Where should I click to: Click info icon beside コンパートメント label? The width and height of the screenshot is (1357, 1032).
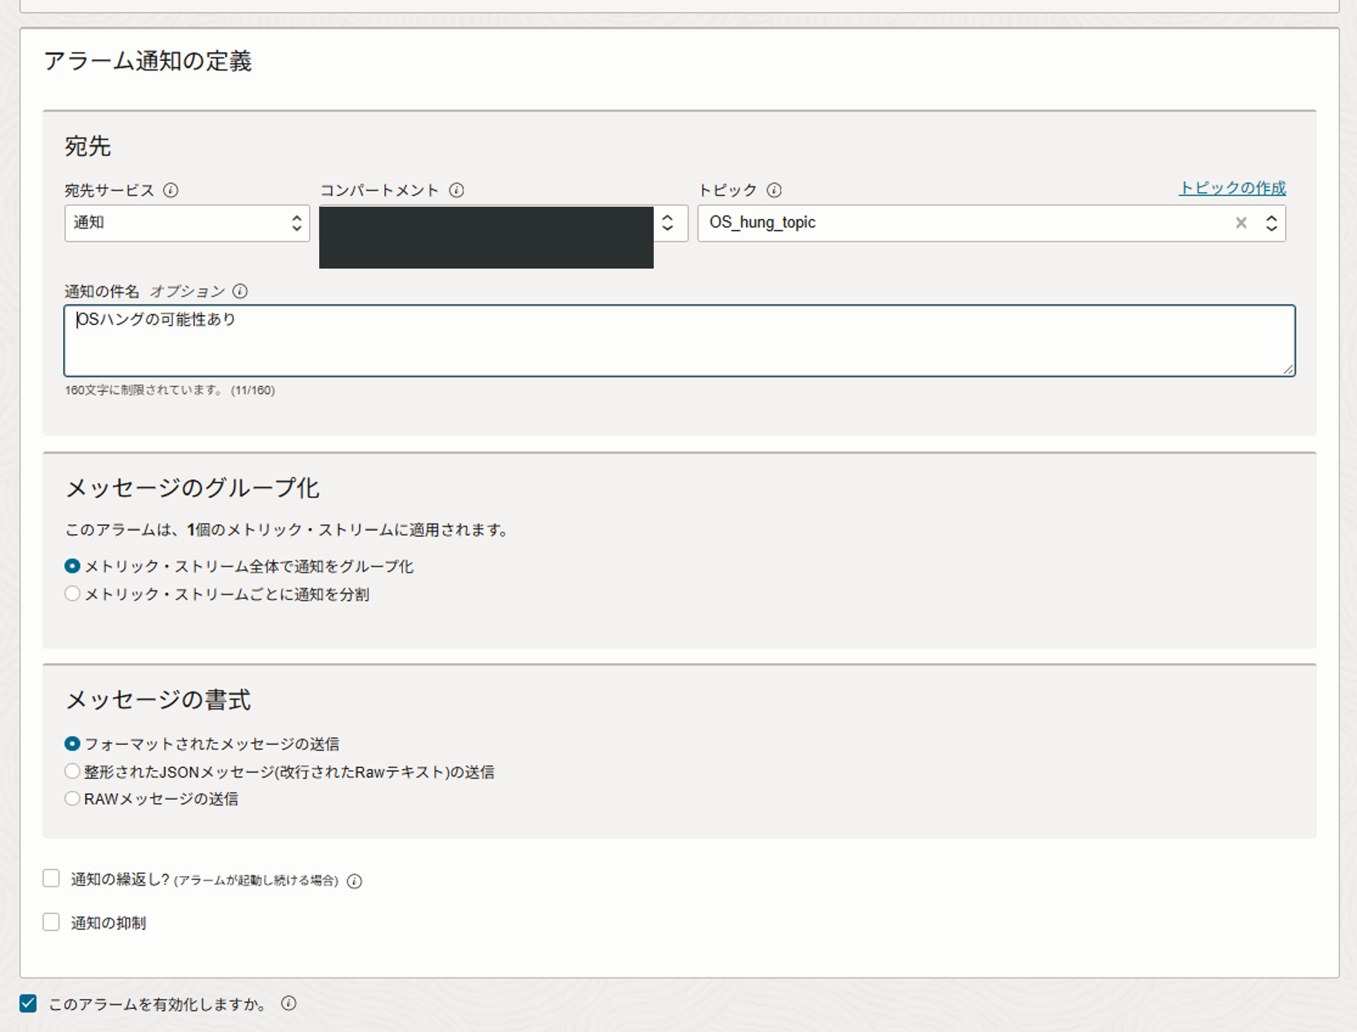[456, 190]
